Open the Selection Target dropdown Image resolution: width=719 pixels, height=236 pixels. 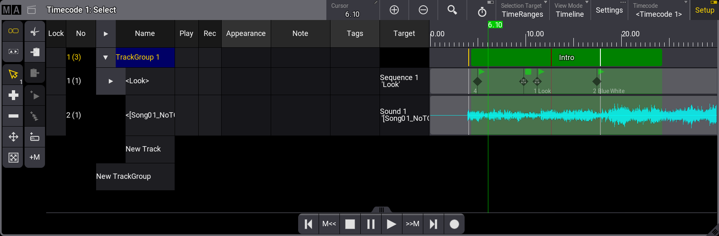(x=522, y=10)
